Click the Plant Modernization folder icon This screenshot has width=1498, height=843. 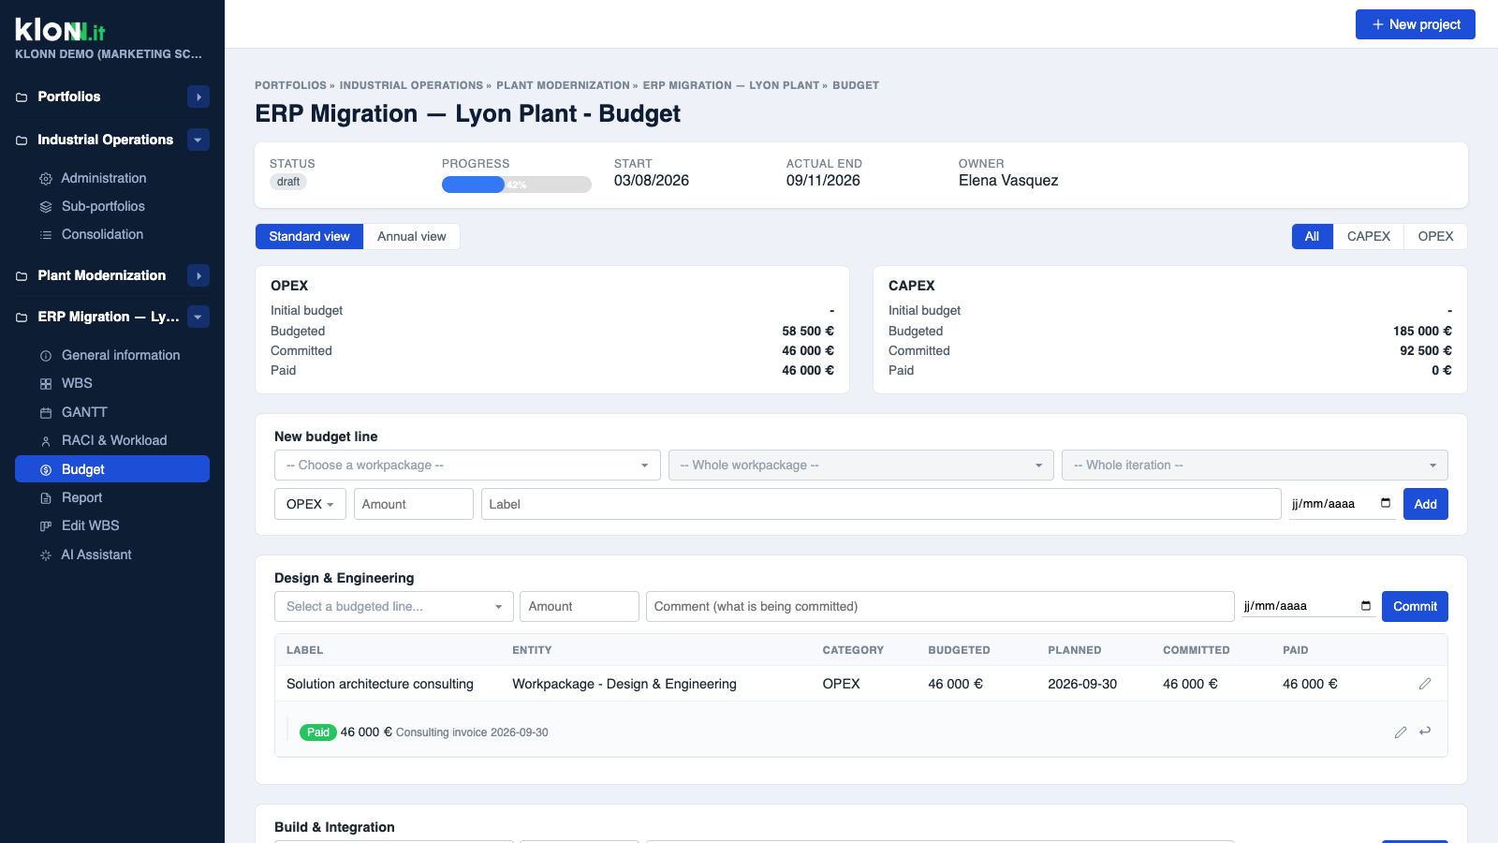[x=22, y=276]
